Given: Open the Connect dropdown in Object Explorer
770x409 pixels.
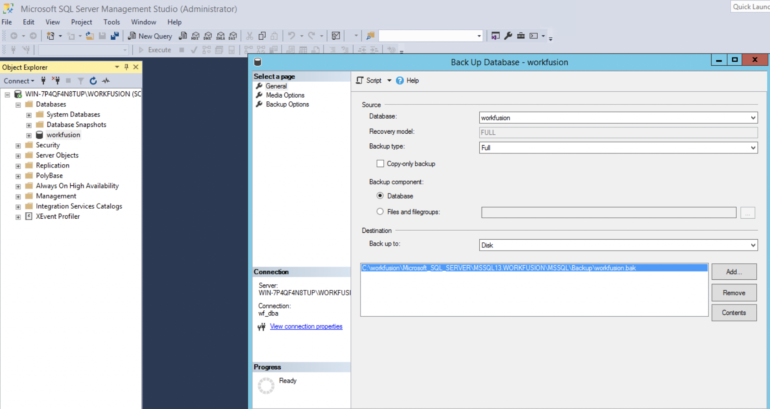Looking at the screenshot, I should tap(19, 81).
